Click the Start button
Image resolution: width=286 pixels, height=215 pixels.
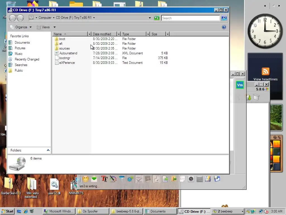(8, 211)
